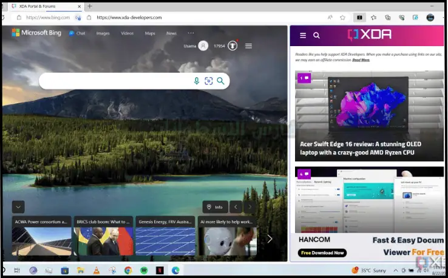Switch to Bing Chat tab

point(77,33)
